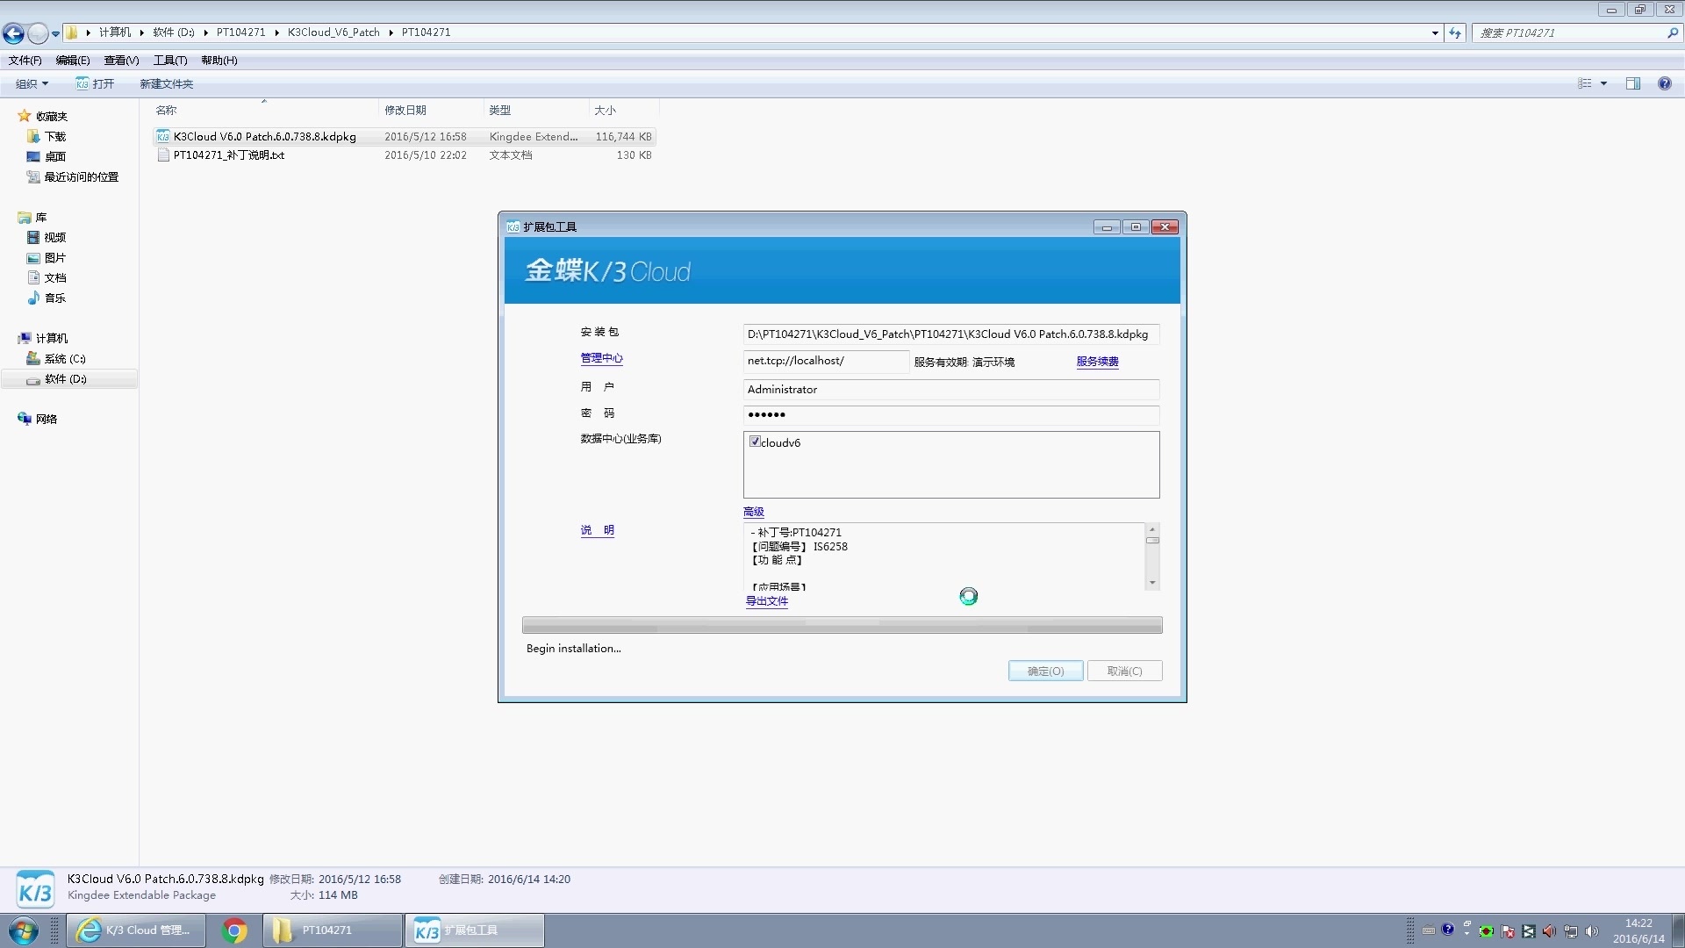The height and width of the screenshot is (948, 1685).
Task: Click 新建文件夹 in the Explorer toolbar
Action: 166,84
